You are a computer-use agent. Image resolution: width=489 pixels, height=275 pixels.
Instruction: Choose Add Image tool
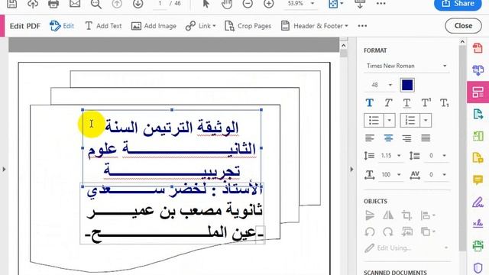click(x=154, y=26)
